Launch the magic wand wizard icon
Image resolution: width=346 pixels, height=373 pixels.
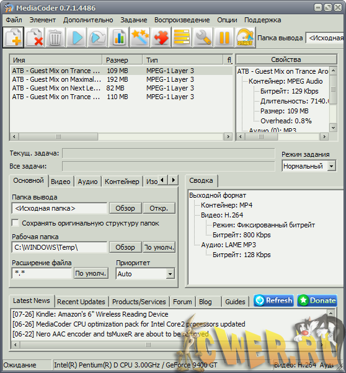(140, 37)
